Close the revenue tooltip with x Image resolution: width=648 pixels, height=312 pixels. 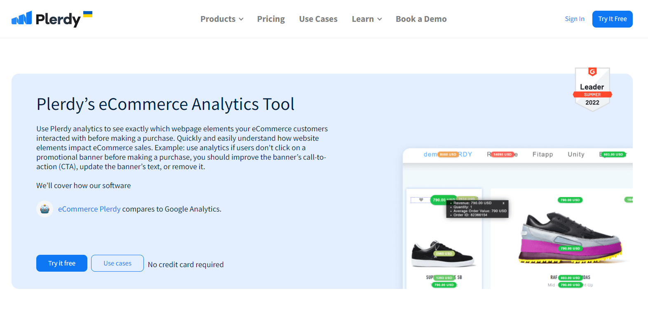pyautogui.click(x=503, y=203)
